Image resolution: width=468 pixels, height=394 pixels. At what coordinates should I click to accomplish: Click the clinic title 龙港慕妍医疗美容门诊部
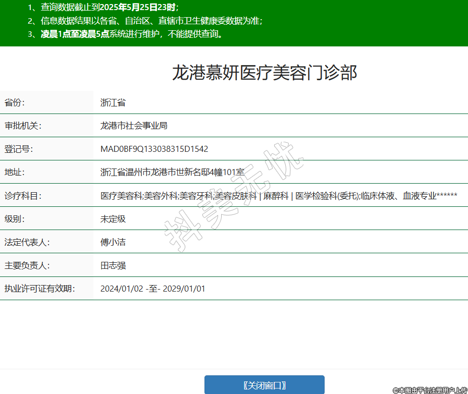[265, 73]
